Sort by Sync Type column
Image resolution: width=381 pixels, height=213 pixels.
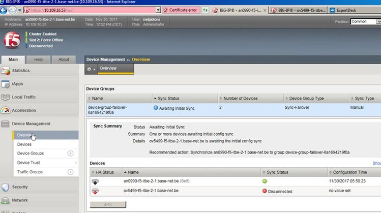(x=365, y=98)
